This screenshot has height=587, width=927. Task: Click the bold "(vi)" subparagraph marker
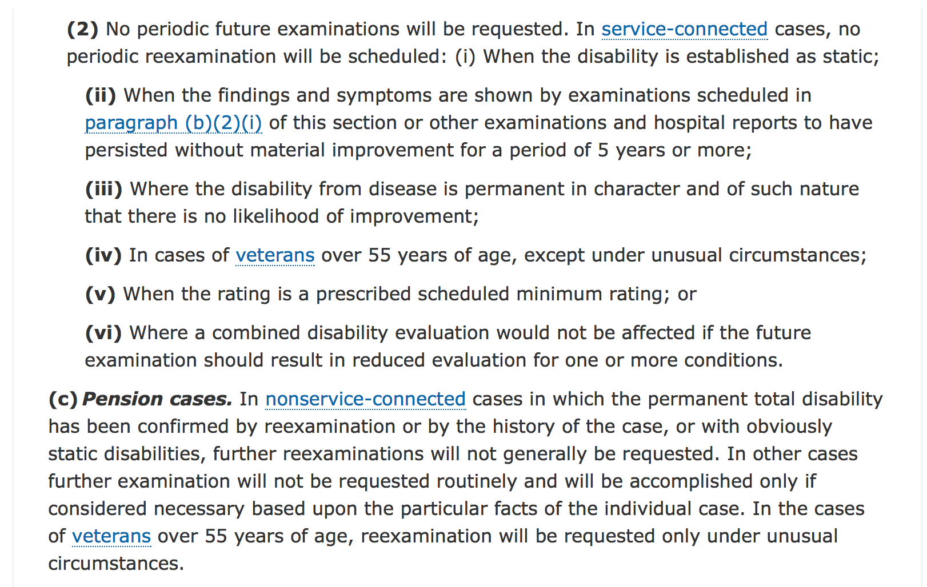103,333
